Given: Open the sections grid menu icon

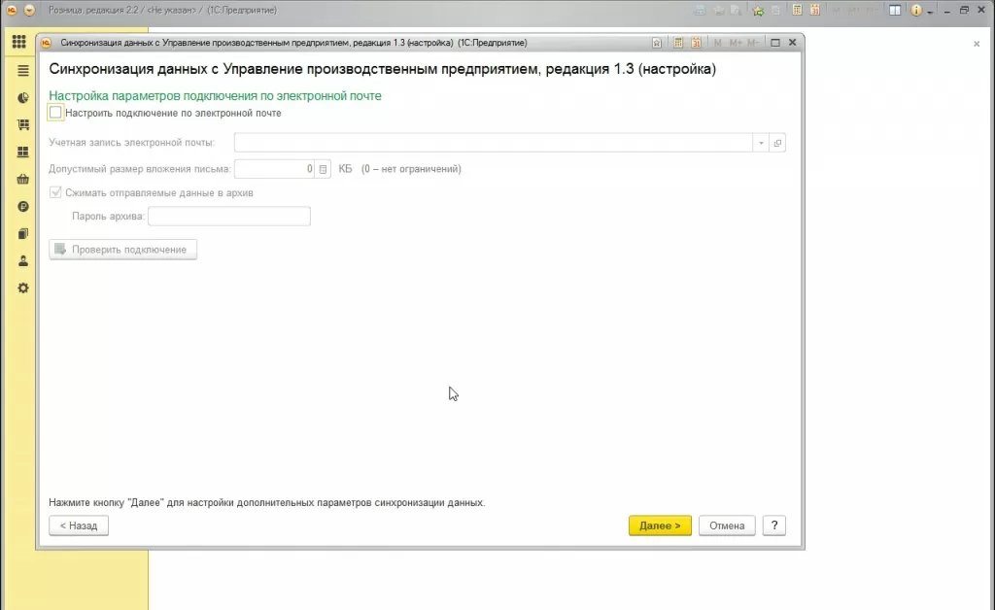Looking at the screenshot, I should (x=19, y=42).
